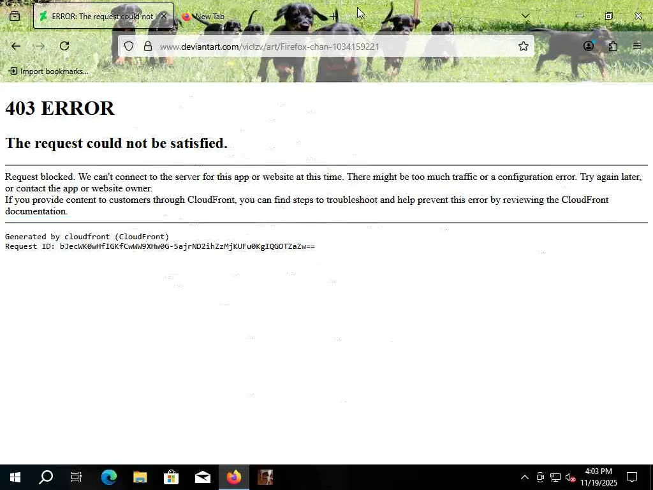Click Import bookmarks... in bookmarks toolbar
This screenshot has width=653, height=490.
click(48, 71)
